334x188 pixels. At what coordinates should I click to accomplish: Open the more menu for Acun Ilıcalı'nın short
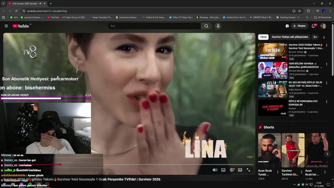pos(325,172)
